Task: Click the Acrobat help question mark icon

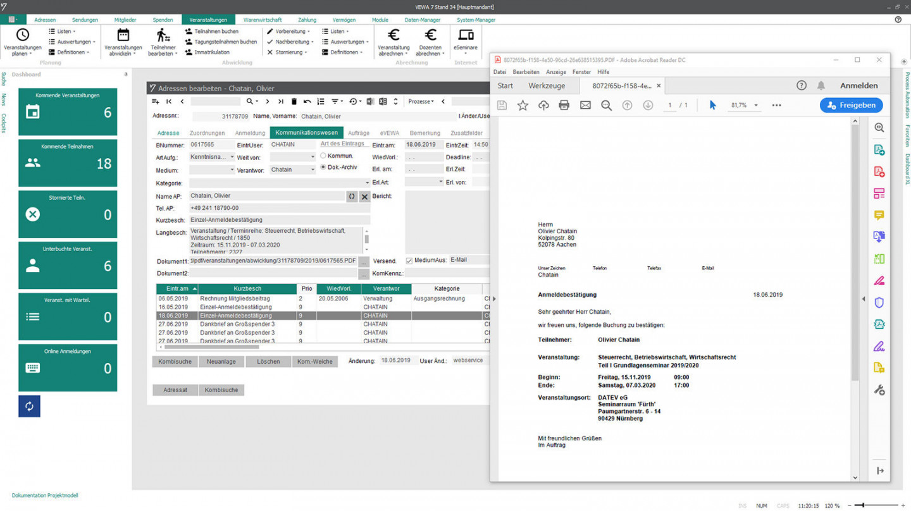Action: (802, 85)
